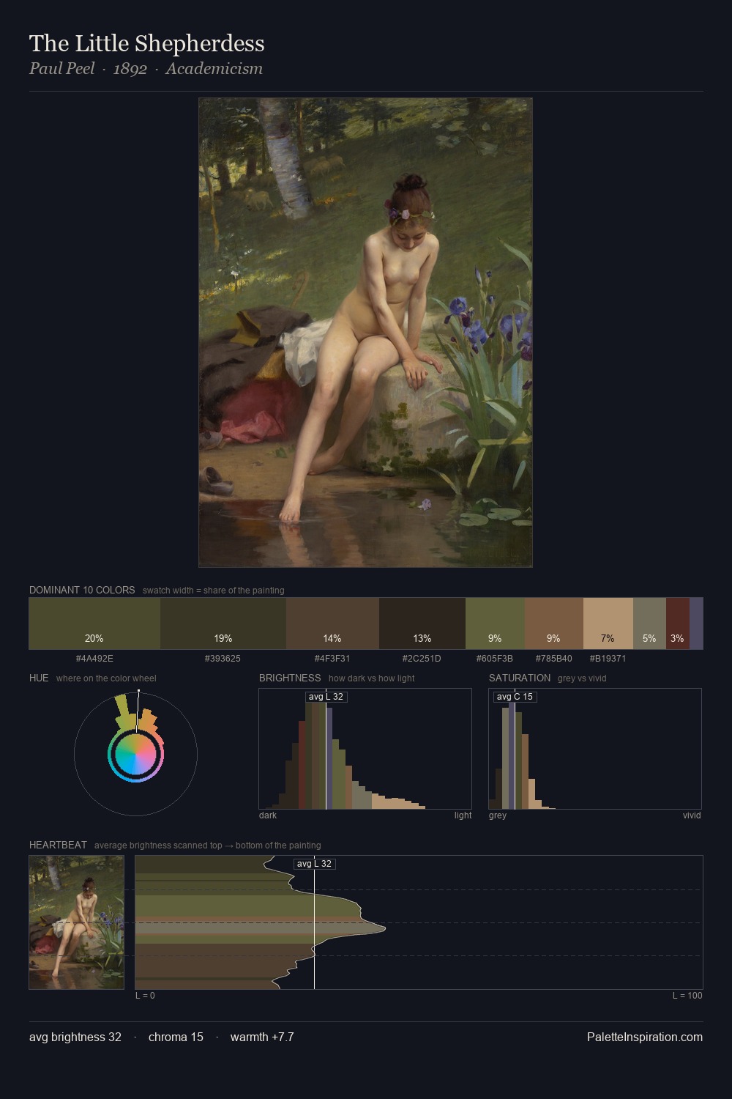Click the footer avg brightness 32 text
The width and height of the screenshot is (732, 1099).
75,1037
